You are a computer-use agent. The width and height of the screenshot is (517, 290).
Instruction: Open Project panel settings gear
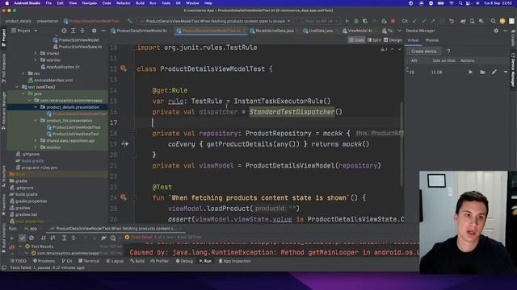click(94, 31)
